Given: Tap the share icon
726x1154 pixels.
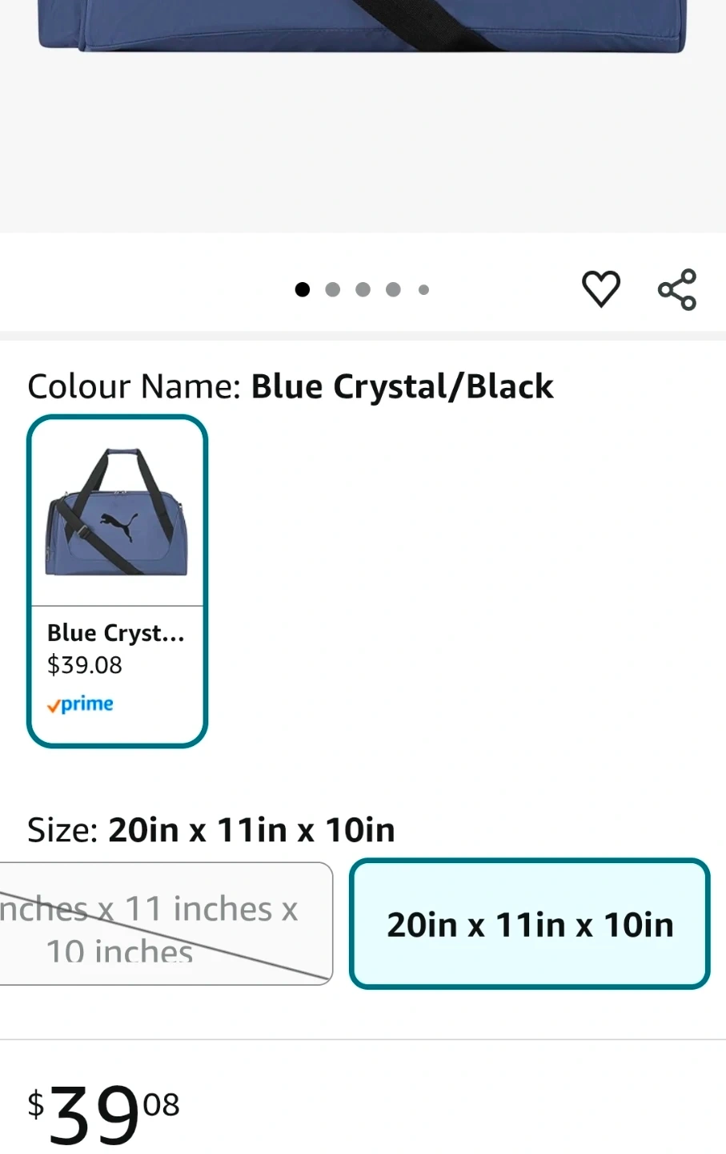Looking at the screenshot, I should pos(677,289).
